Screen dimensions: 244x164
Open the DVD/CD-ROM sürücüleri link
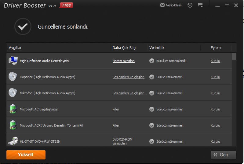coord(123,141)
